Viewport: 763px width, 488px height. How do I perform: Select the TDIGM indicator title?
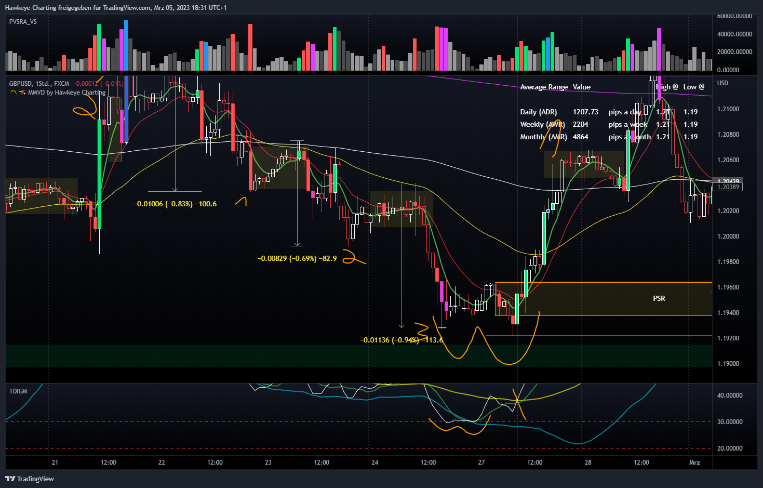point(18,391)
